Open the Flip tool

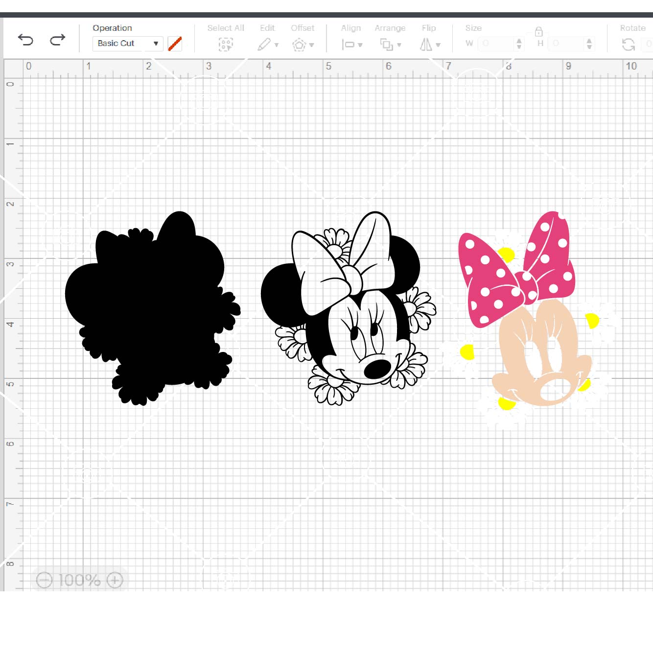[x=426, y=45]
